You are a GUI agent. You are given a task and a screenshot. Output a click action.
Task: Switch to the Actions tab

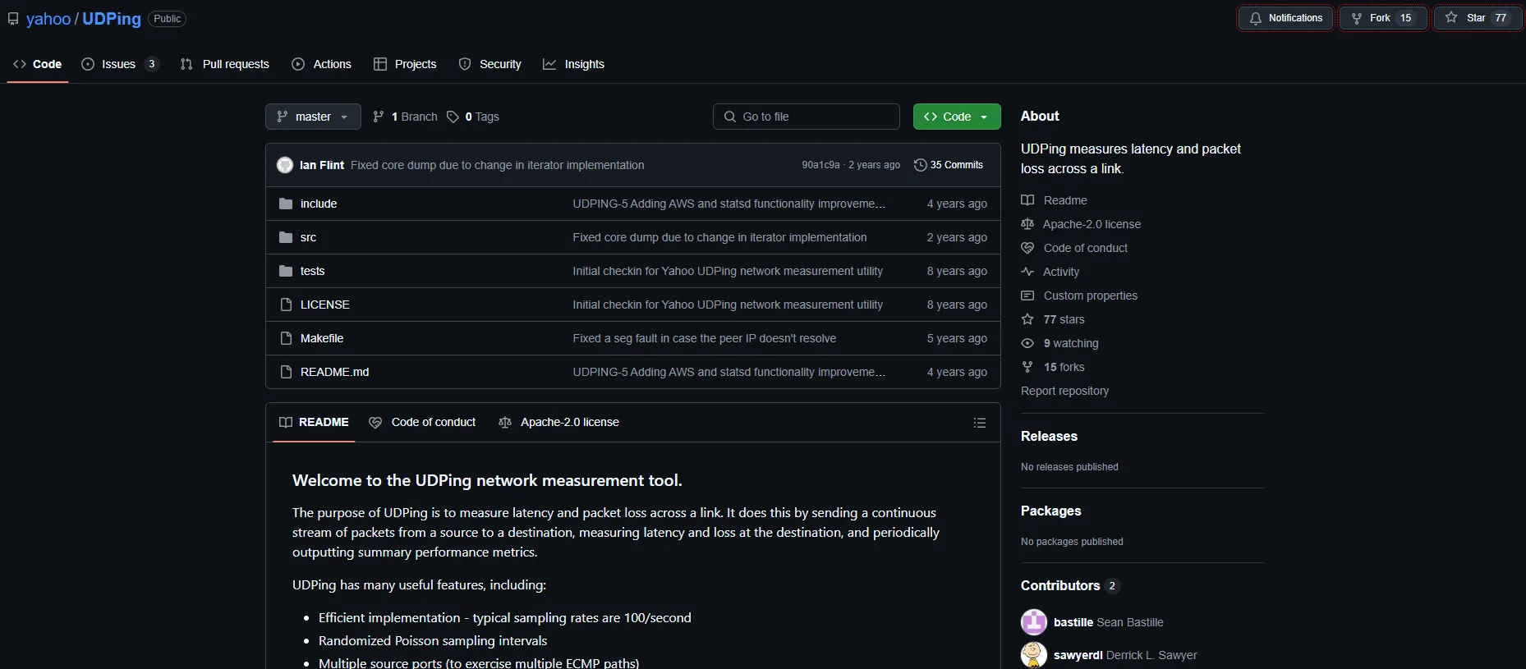point(322,64)
